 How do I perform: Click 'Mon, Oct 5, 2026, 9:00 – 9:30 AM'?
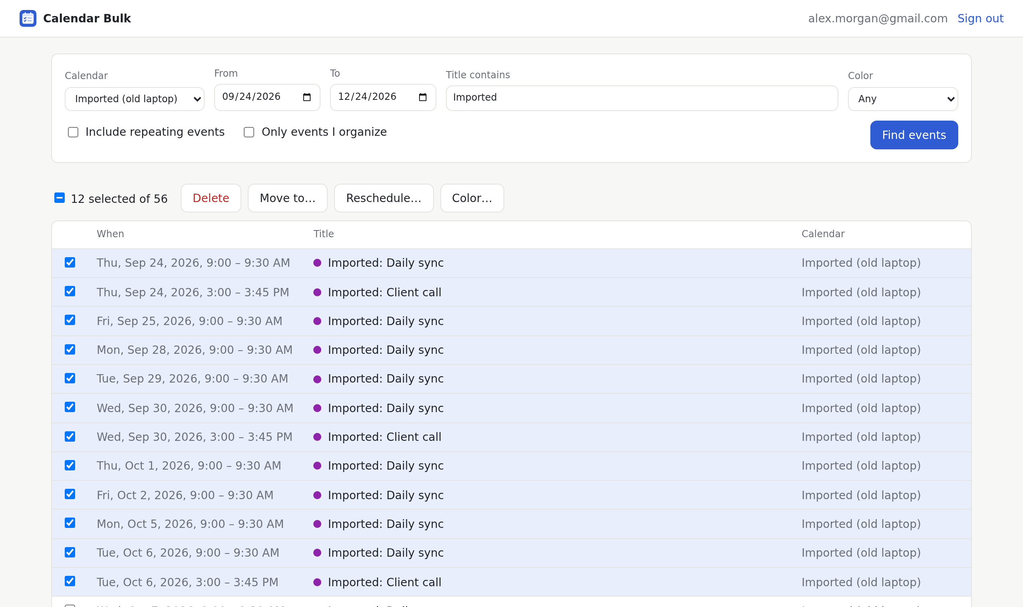click(190, 524)
